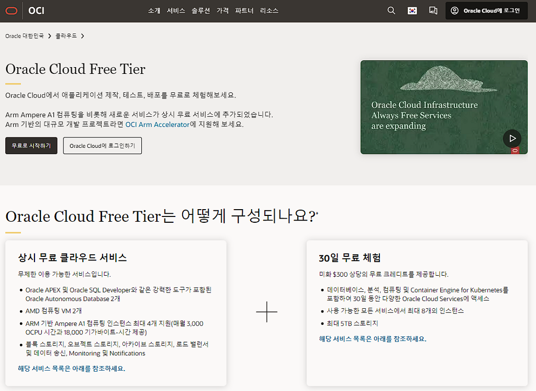Screen dimensions: 536x391
Task: Click the Container Engine for Kubernetes bullet
Action: (417, 294)
